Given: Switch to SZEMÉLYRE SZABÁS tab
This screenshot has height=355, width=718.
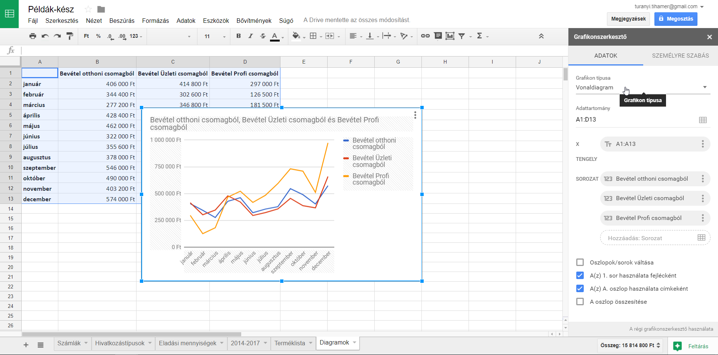Looking at the screenshot, I should coord(680,56).
